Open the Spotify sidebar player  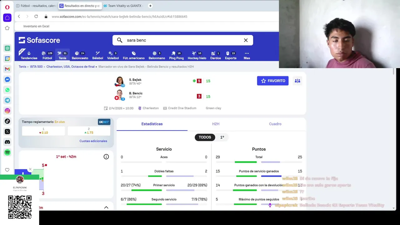pyautogui.click(x=7, y=152)
